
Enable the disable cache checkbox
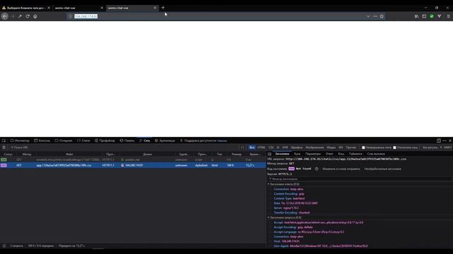click(395, 147)
